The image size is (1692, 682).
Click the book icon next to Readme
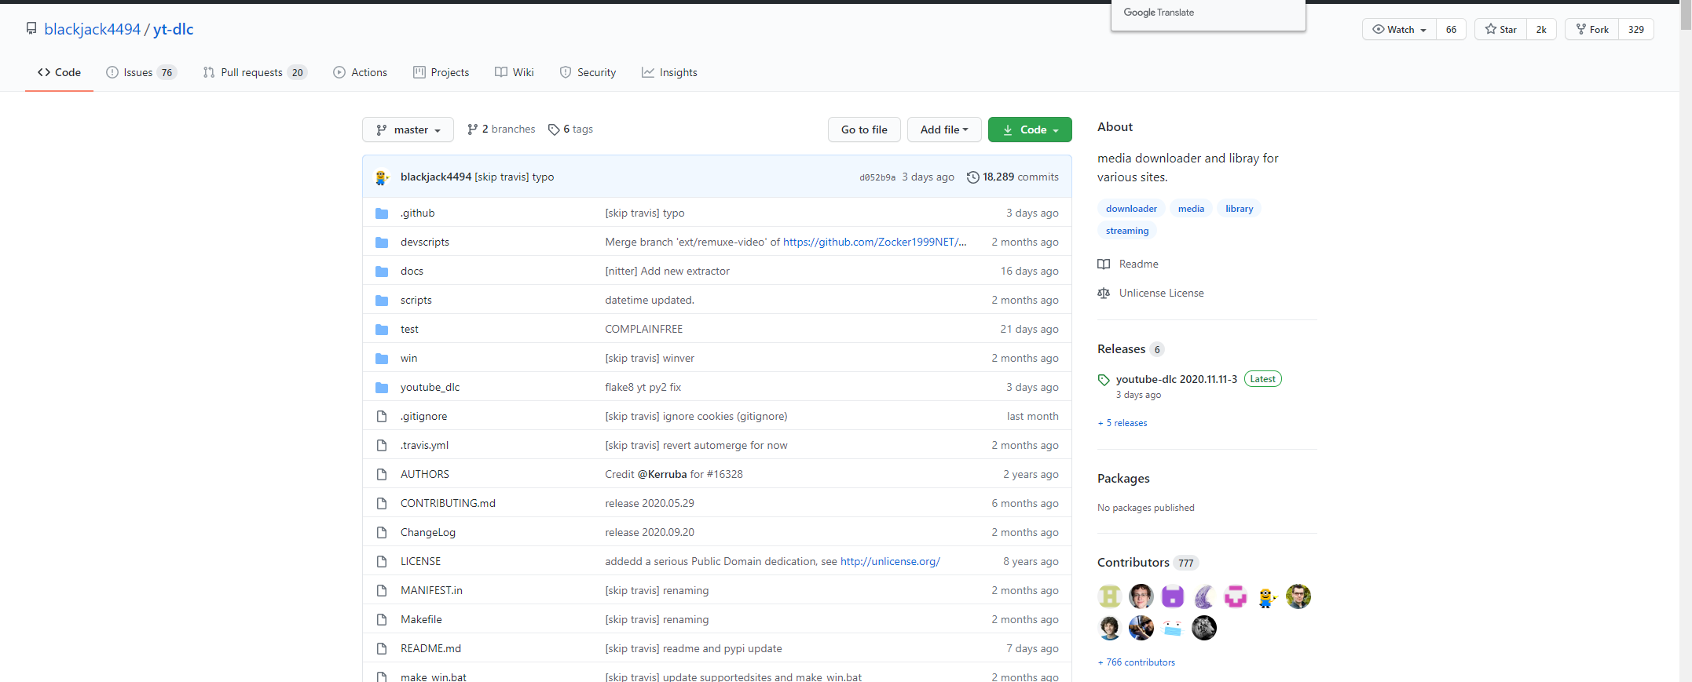[x=1104, y=264]
